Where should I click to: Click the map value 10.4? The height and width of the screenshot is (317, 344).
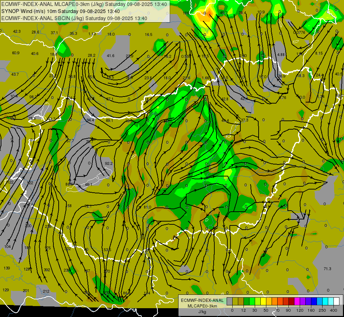(14, 96)
